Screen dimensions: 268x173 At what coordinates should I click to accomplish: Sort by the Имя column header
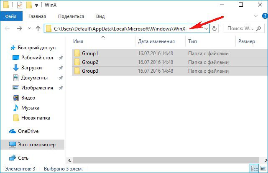103,41
